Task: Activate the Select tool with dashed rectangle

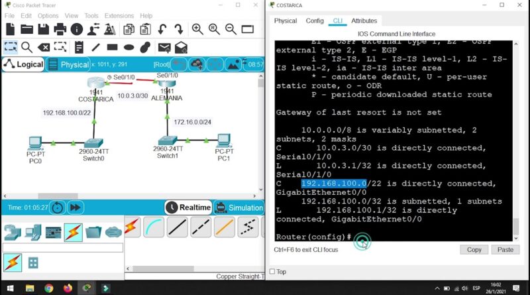Action: pos(11,47)
